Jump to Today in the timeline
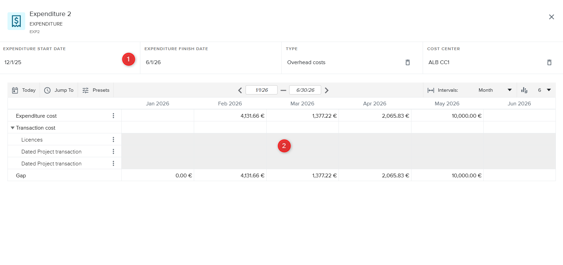 (x=24, y=90)
